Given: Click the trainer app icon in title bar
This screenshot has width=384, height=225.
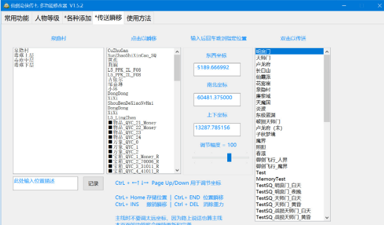Looking at the screenshot, I should (x=6, y=5).
